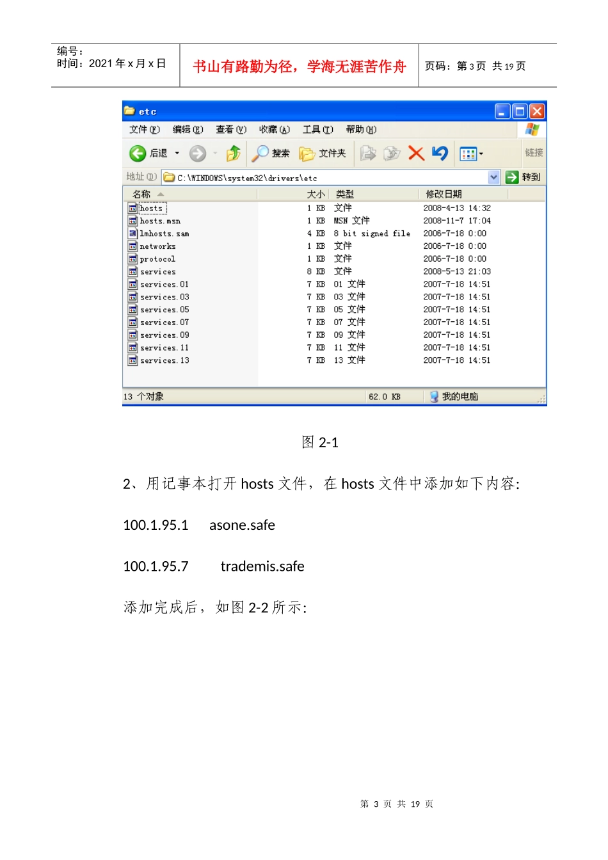Open the Views icon menu
This screenshot has width=608, height=860.
coord(468,154)
